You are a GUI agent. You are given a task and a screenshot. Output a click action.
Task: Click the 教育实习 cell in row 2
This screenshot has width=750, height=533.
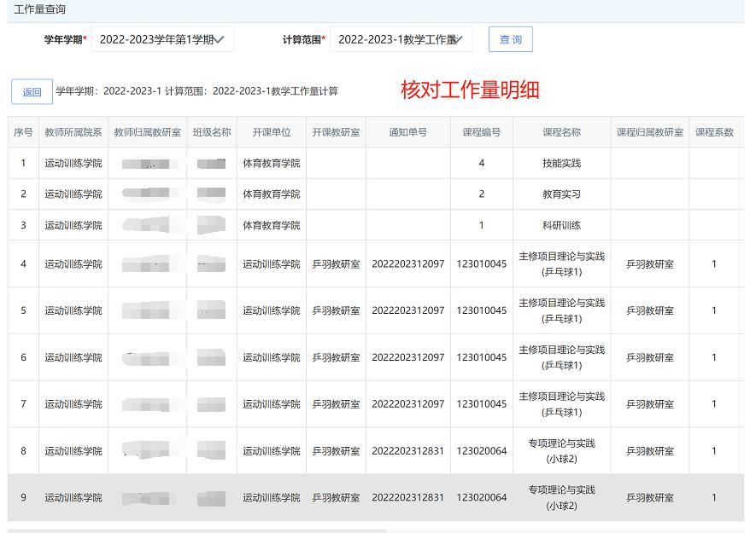[561, 194]
